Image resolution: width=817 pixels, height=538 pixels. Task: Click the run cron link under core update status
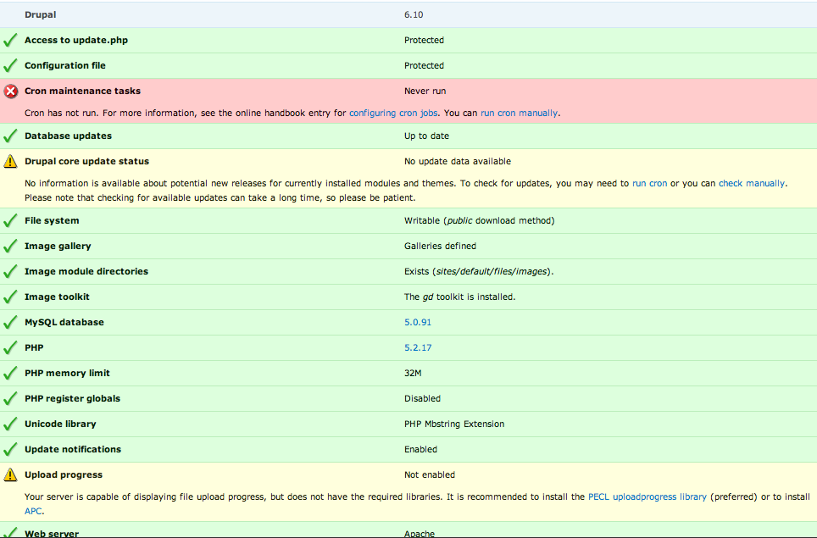click(x=649, y=183)
